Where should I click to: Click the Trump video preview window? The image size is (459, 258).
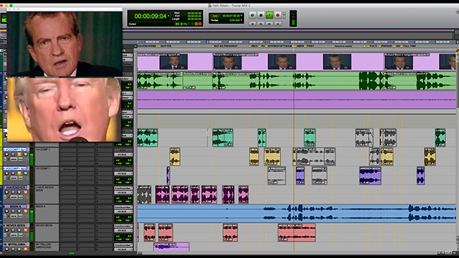click(x=64, y=110)
